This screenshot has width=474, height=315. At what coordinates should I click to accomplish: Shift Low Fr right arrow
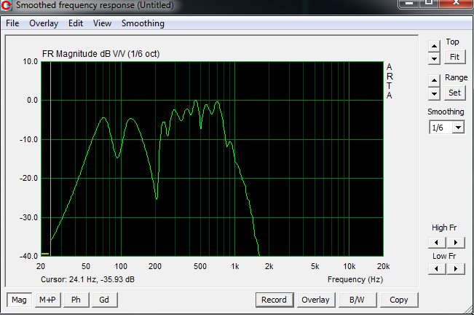pos(456,269)
